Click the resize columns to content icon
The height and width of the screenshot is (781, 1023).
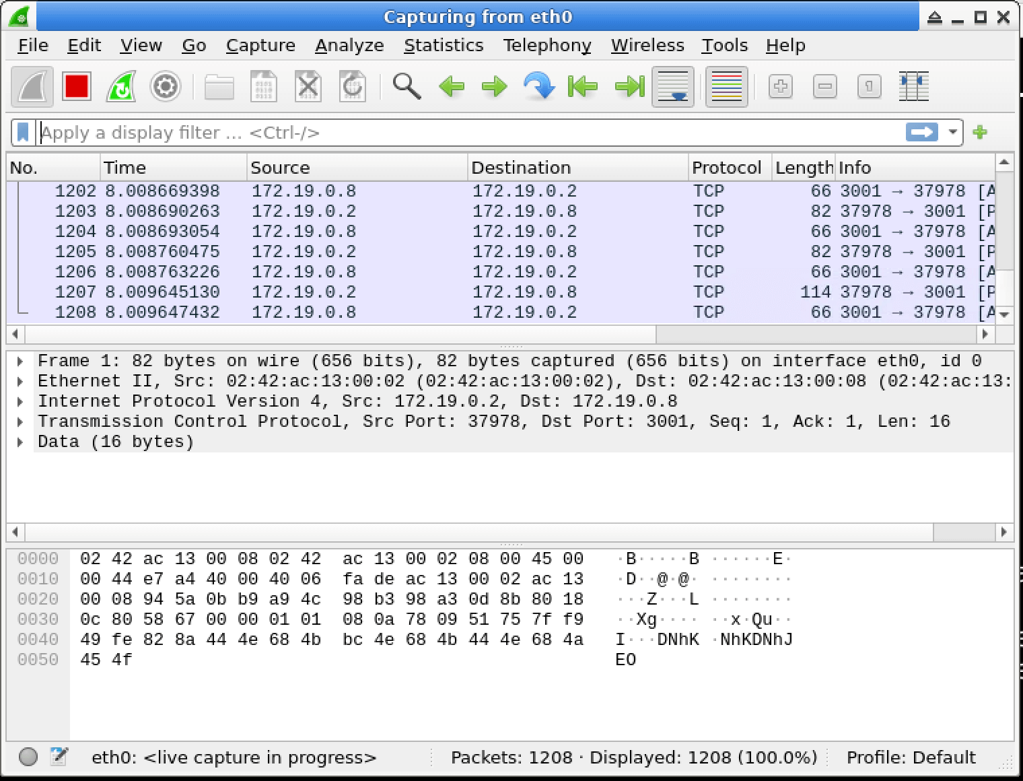[x=914, y=87]
